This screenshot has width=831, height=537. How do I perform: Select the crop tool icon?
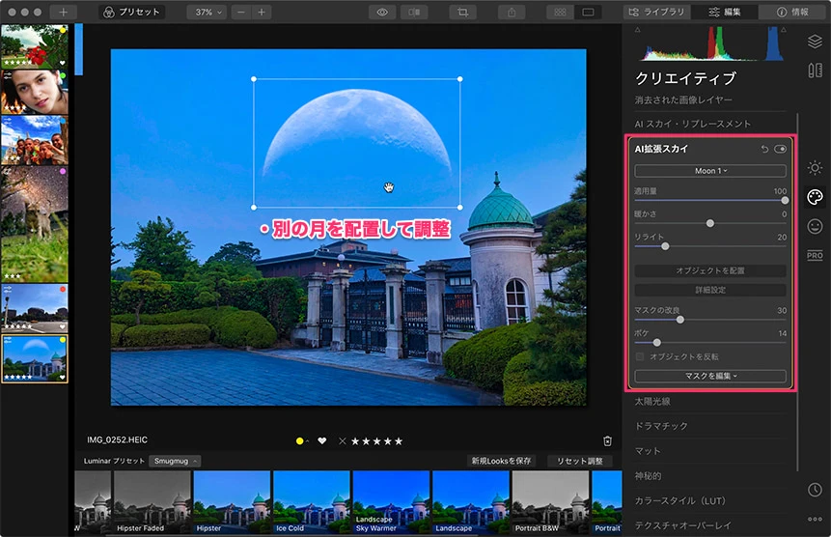click(462, 12)
